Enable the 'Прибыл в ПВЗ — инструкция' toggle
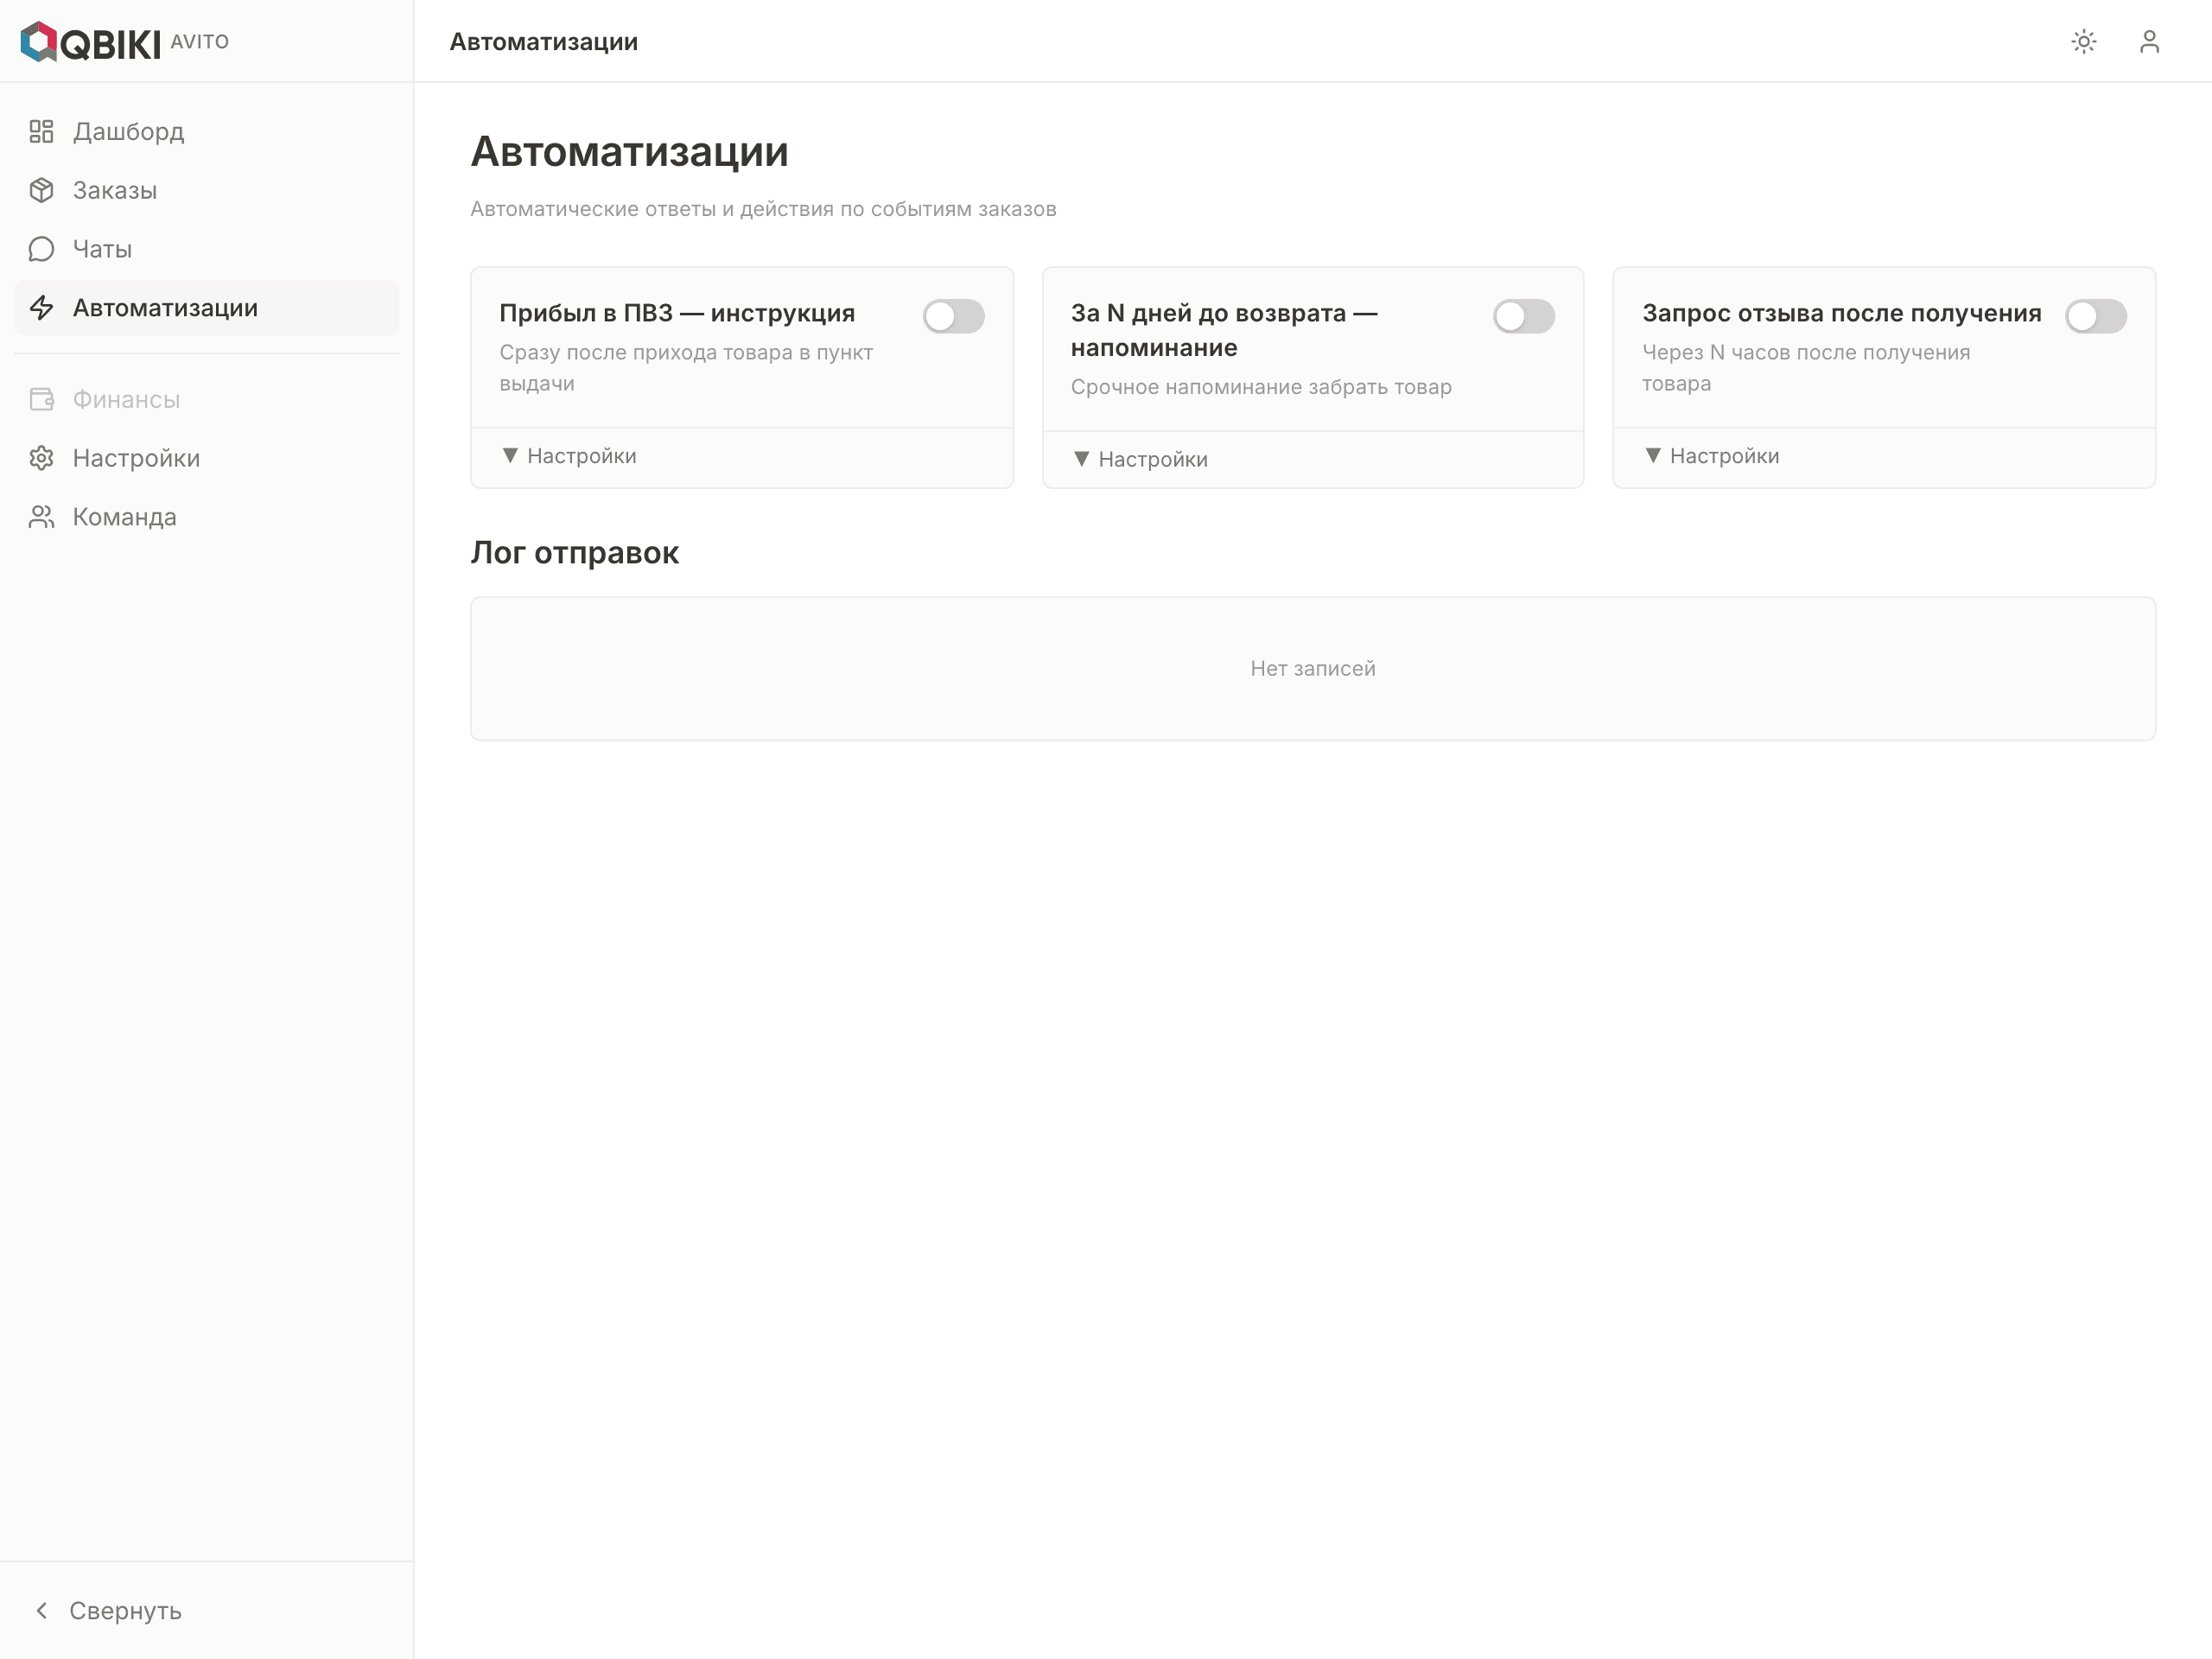Image resolution: width=2212 pixels, height=1659 pixels. click(x=954, y=316)
